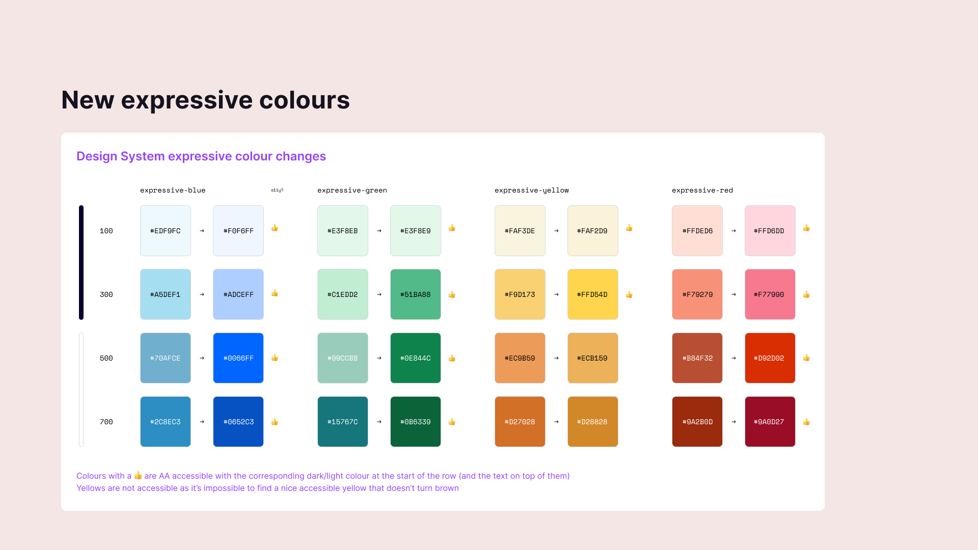Screen dimensions: 978x550
Task: Click the thumbs-up icon next to #FFD54D
Action: 629,295
